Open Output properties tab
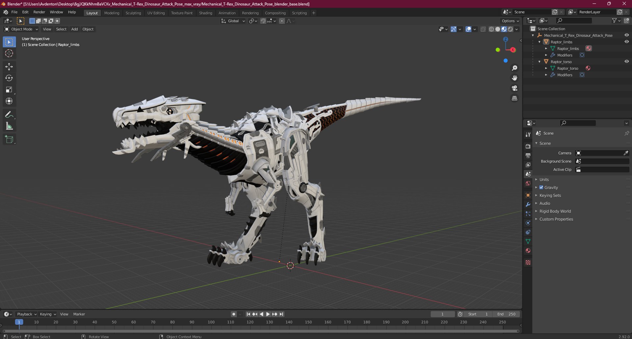The height and width of the screenshot is (339, 632). (x=528, y=155)
